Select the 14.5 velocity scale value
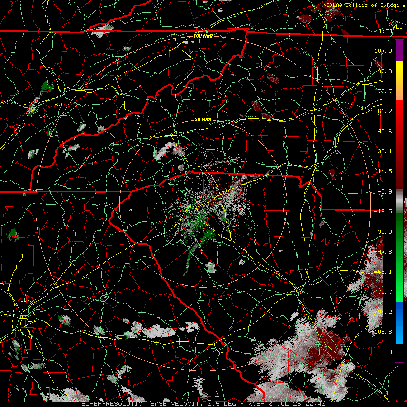This screenshot has height=407, width=407. click(x=385, y=171)
